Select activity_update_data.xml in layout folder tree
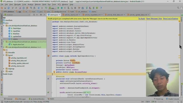Image resolution: width=183 pixels, height=103 pixels. (x=20, y=63)
